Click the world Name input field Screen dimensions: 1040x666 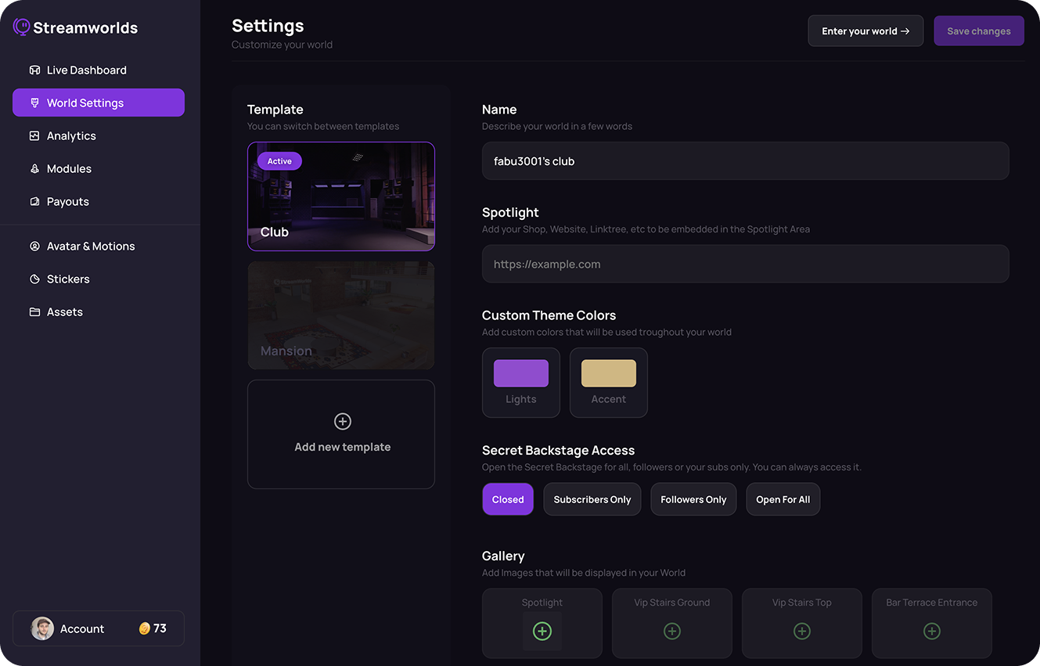[745, 160]
